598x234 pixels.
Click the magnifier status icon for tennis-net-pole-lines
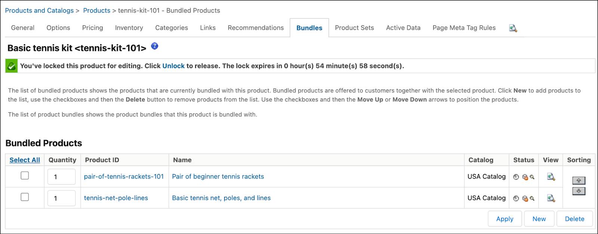point(532,199)
